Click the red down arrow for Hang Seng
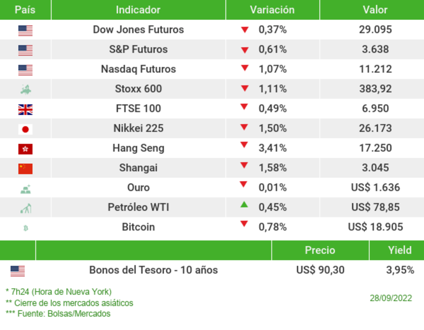 244,146
